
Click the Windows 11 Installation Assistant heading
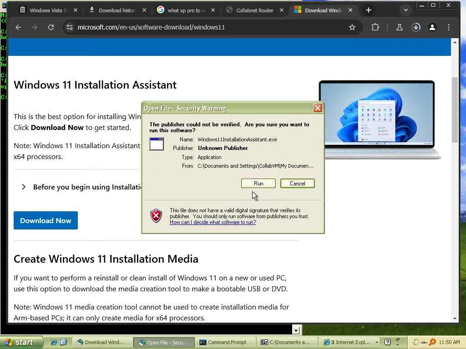(x=95, y=85)
